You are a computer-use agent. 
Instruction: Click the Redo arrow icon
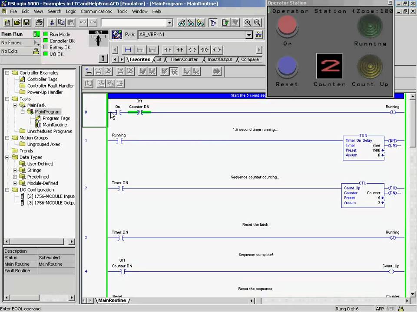93,23
